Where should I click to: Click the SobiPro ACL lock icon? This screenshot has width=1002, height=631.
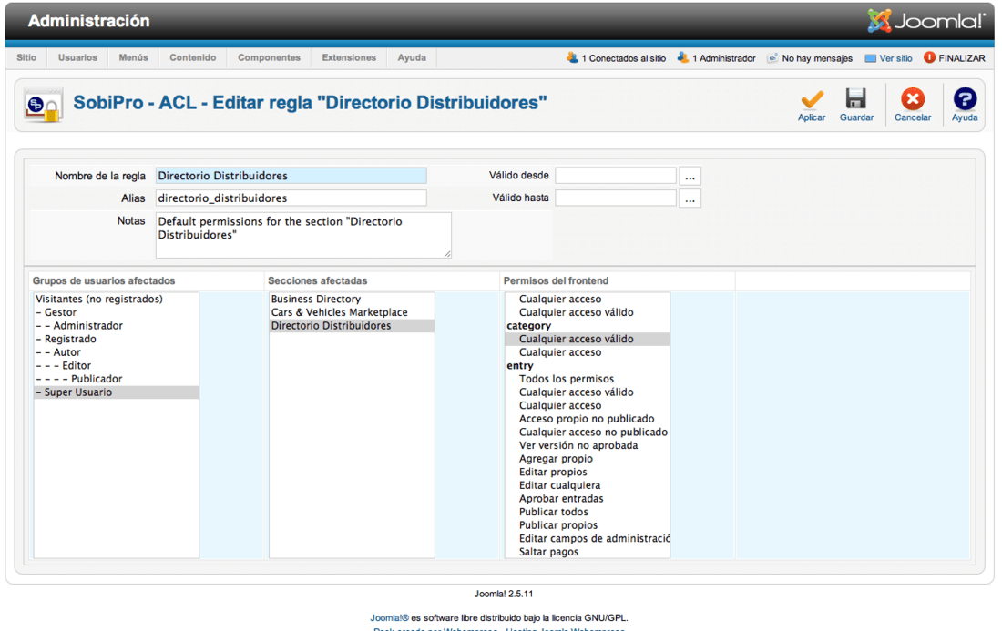44,106
